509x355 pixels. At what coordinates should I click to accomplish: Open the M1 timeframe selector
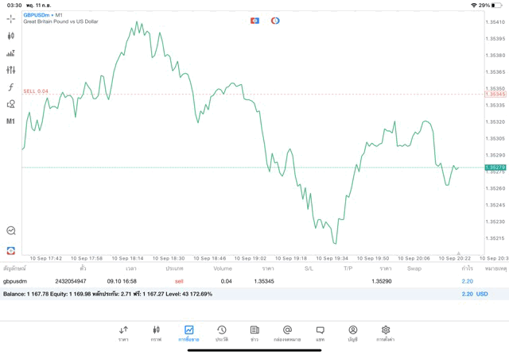[11, 122]
